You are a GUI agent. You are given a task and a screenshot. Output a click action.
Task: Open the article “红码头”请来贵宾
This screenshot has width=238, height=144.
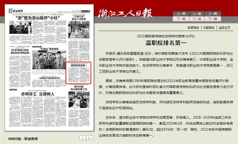[49, 49]
